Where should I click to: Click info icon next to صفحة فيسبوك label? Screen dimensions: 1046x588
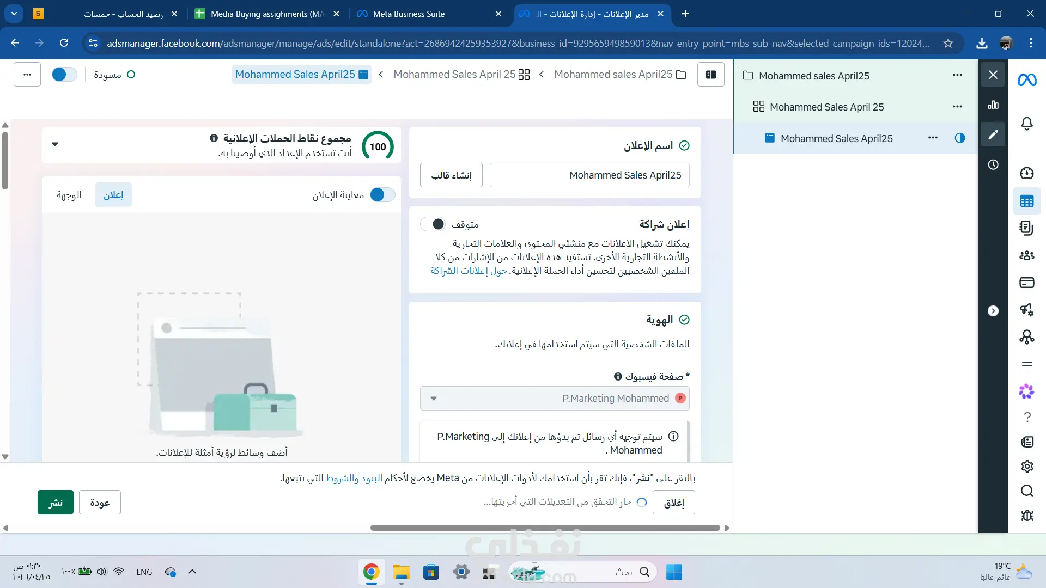tap(618, 376)
